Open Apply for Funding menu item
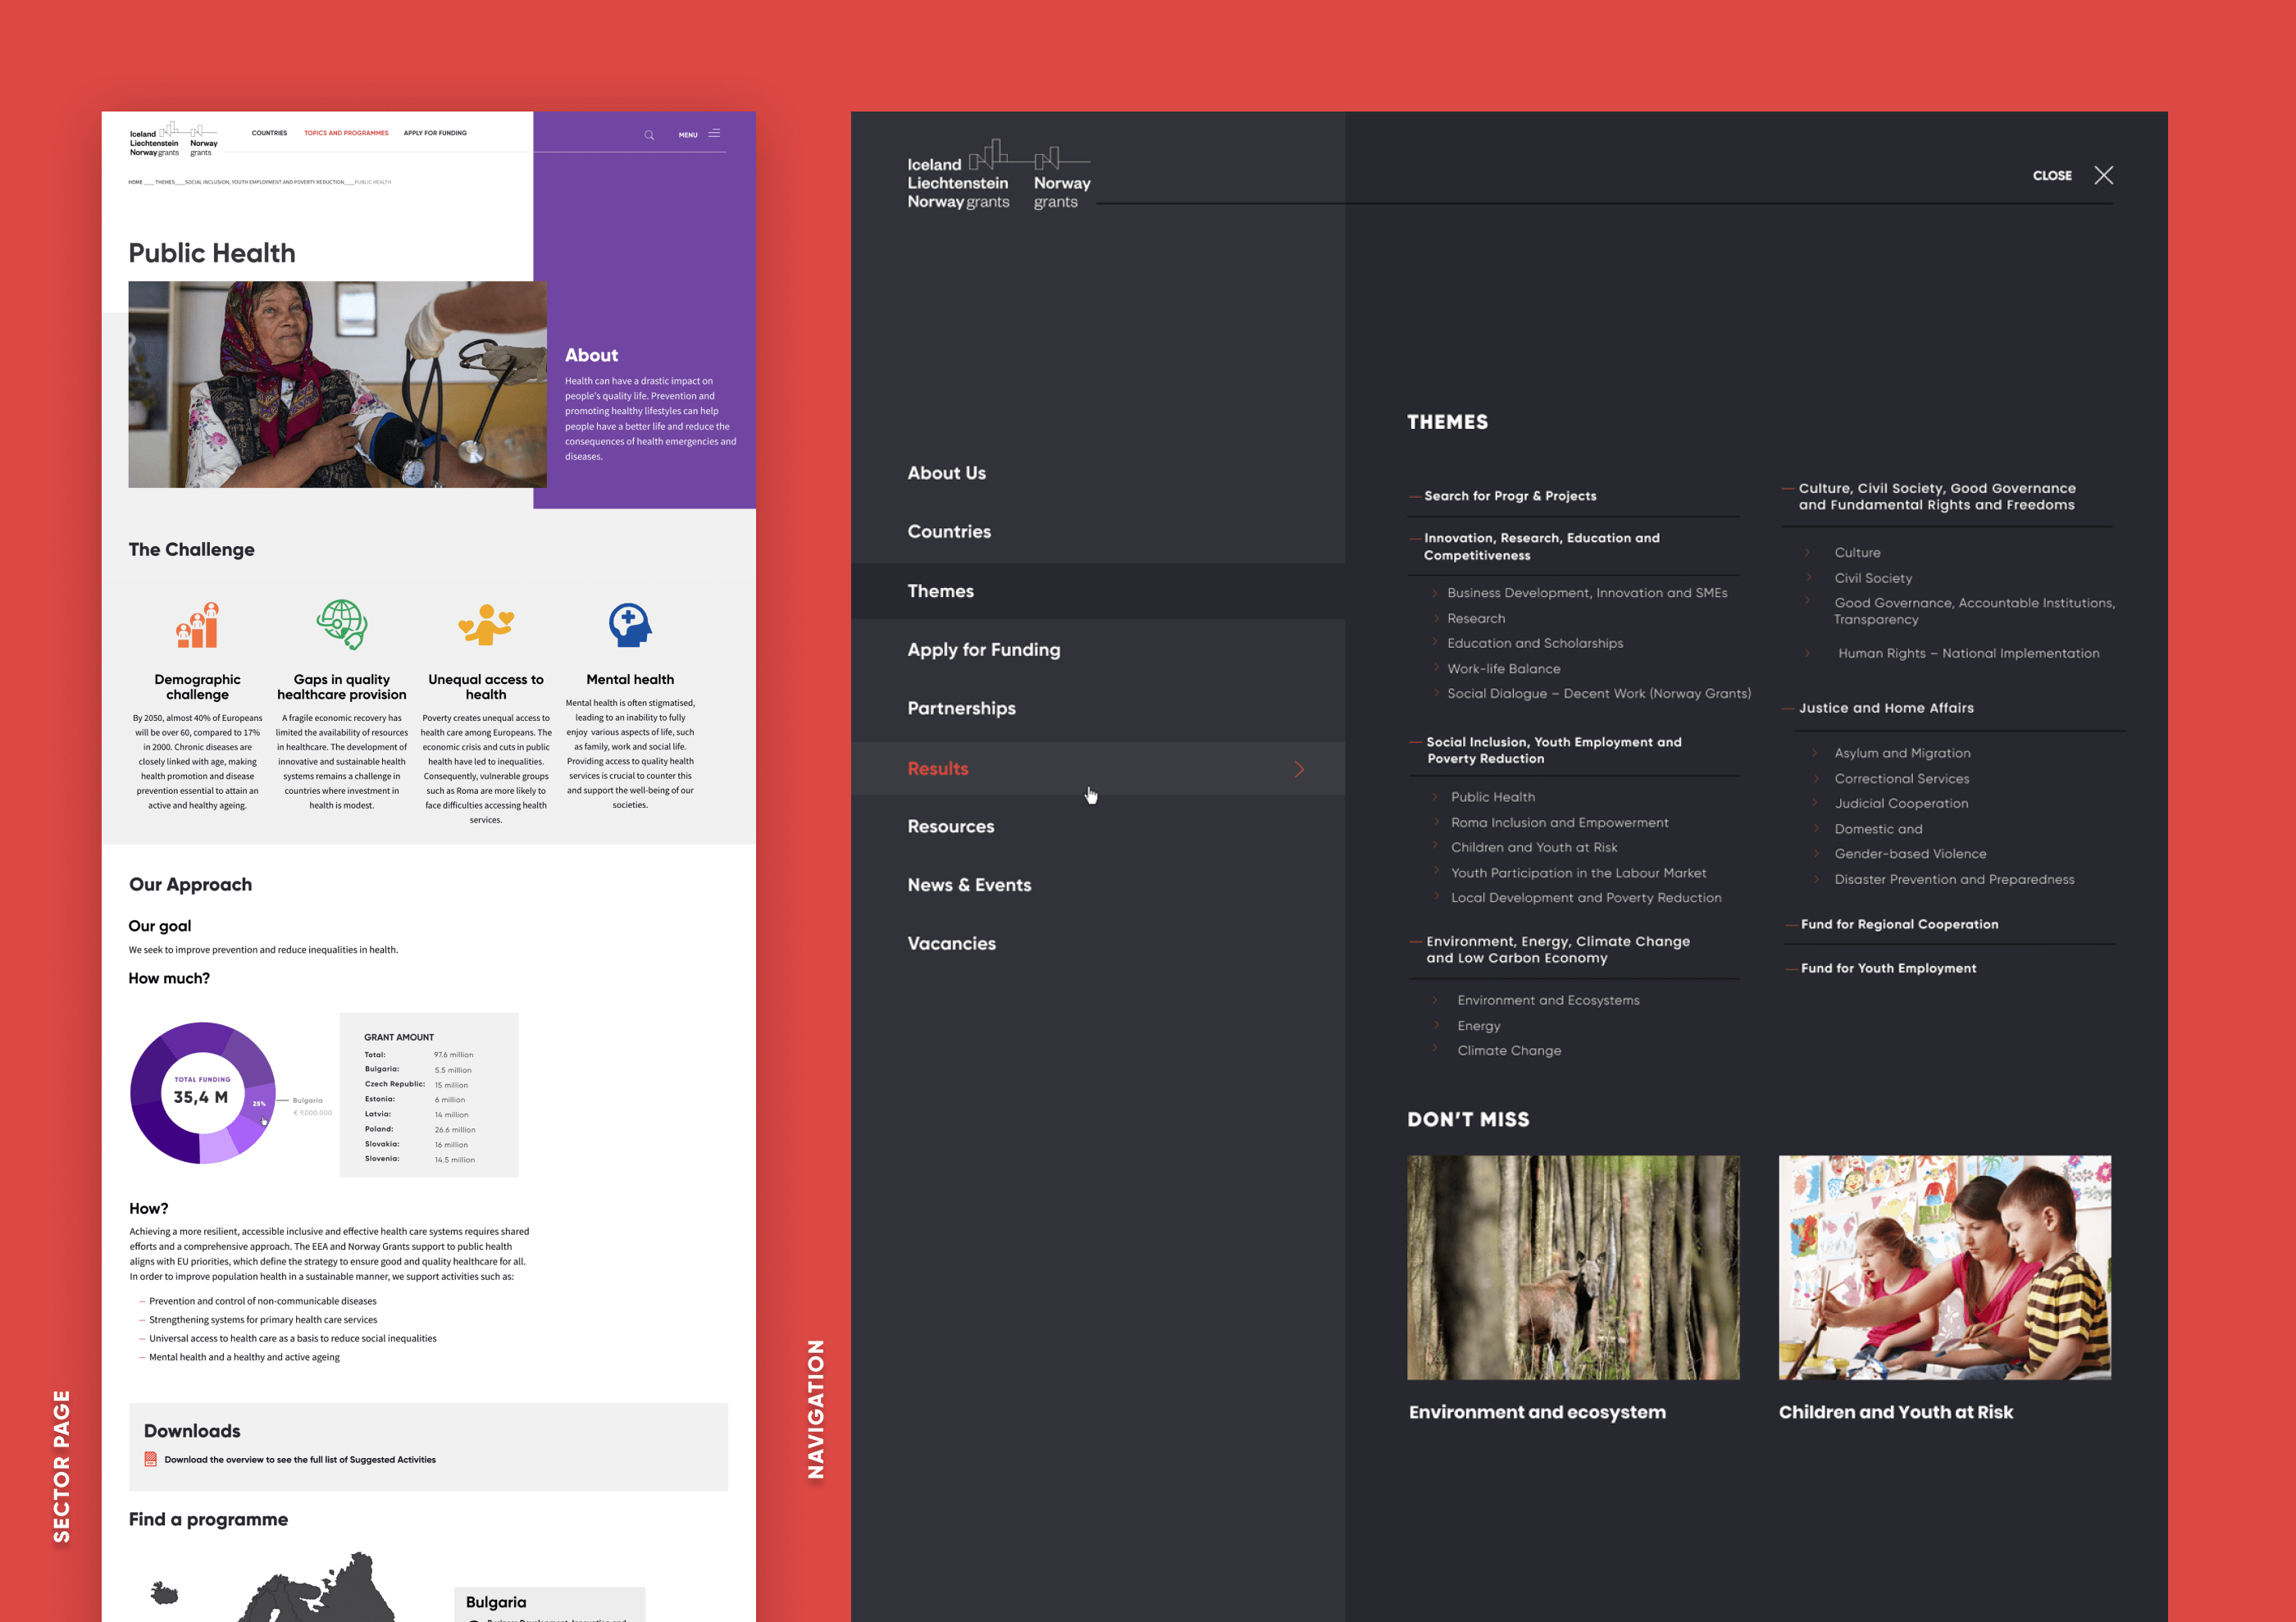Image resolution: width=2296 pixels, height=1622 pixels. pyautogui.click(x=983, y=650)
